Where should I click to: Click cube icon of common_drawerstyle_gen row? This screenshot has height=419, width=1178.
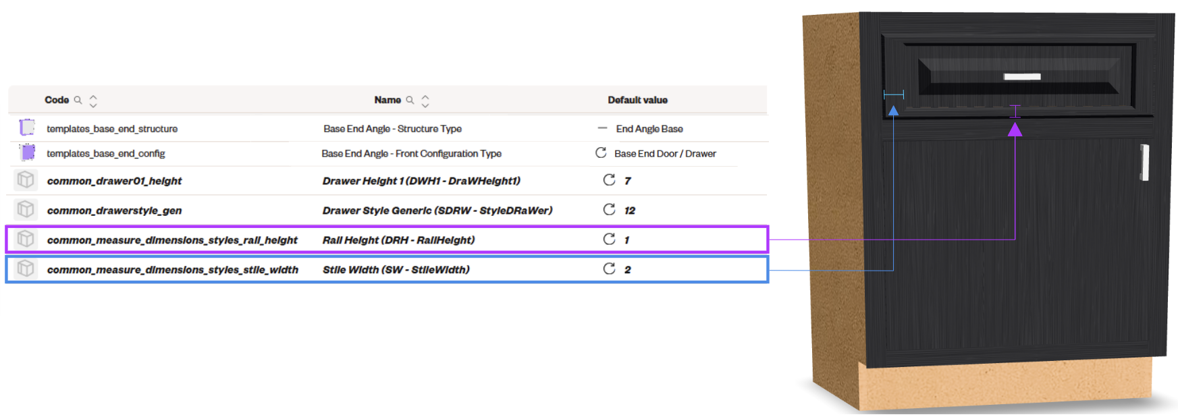click(x=26, y=210)
